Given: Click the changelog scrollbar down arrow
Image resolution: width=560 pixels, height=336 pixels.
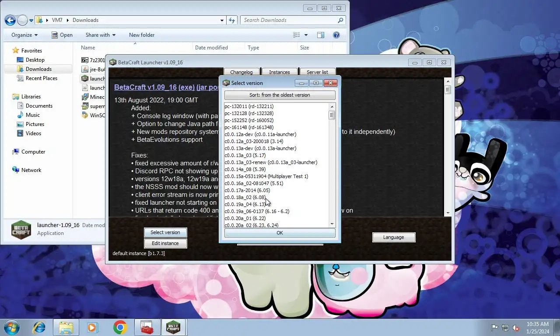Looking at the screenshot, I should point(448,213).
